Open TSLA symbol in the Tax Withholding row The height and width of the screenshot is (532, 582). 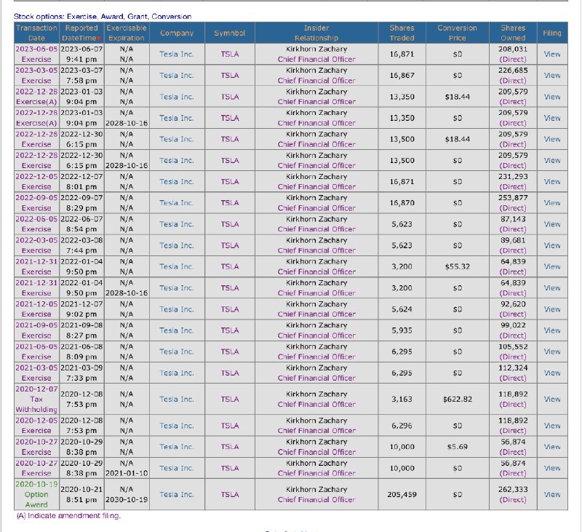[x=230, y=399]
